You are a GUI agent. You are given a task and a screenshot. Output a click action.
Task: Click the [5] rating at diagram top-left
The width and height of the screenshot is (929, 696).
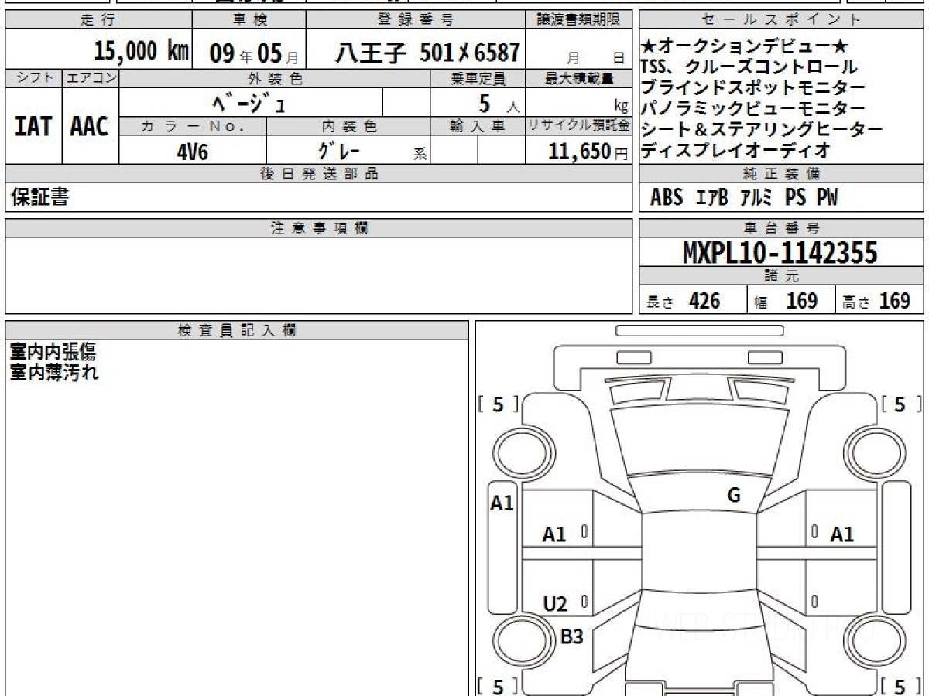pyautogui.click(x=499, y=404)
